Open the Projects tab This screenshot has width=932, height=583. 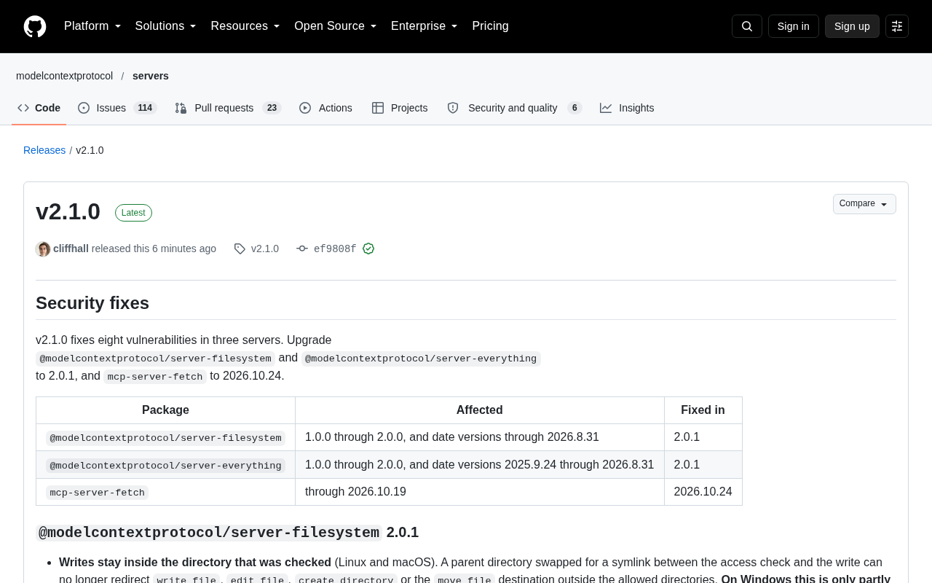click(x=400, y=108)
